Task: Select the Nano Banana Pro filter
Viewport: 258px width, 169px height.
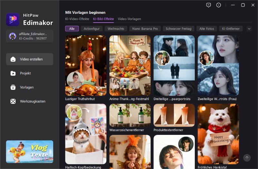Action: 145,29
